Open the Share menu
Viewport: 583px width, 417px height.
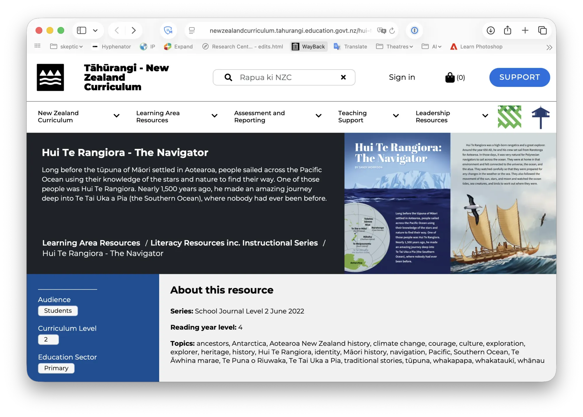coord(508,30)
